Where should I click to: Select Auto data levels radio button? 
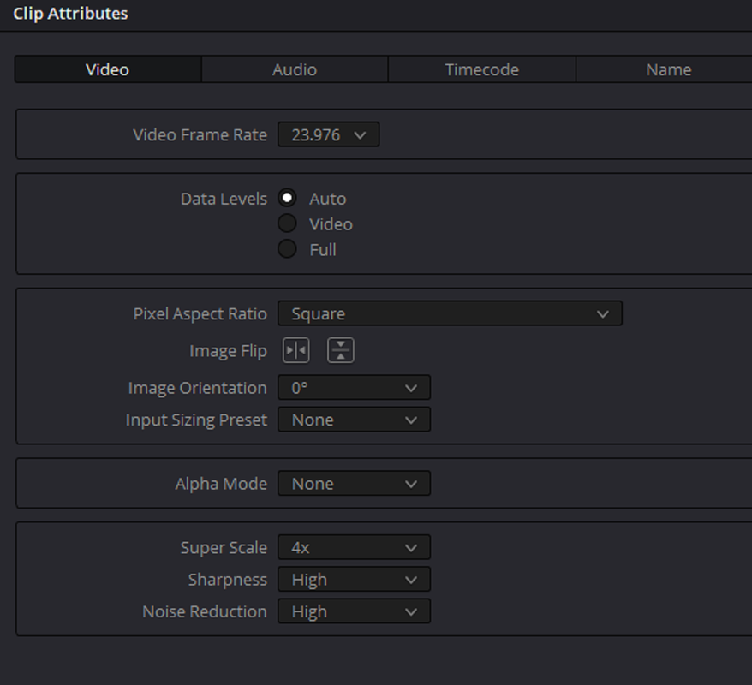(x=287, y=198)
